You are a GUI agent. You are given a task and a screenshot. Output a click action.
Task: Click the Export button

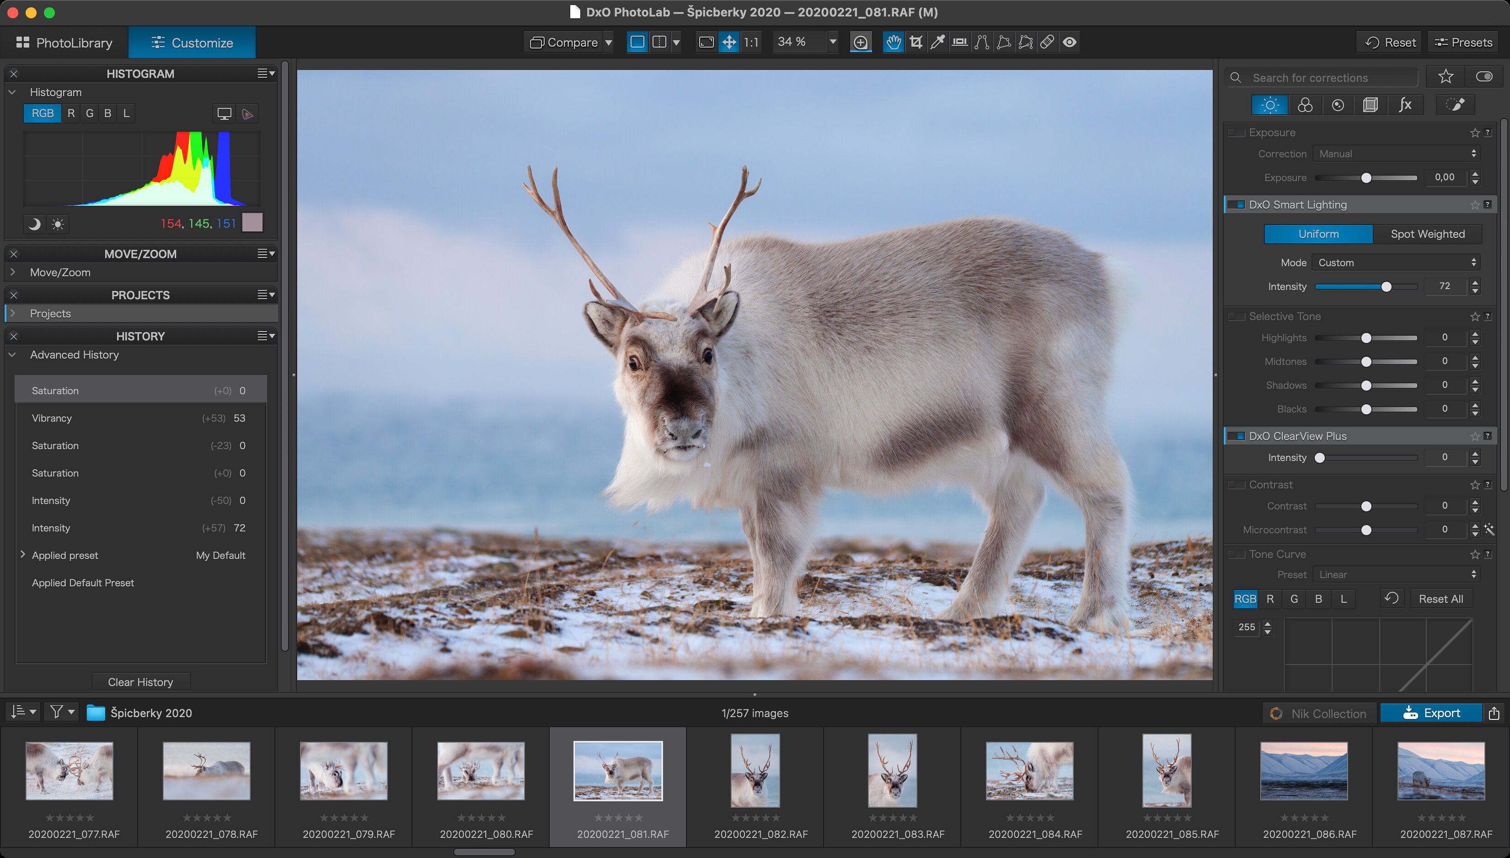click(x=1431, y=713)
